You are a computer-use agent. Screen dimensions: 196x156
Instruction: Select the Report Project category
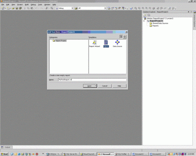(x=61, y=41)
